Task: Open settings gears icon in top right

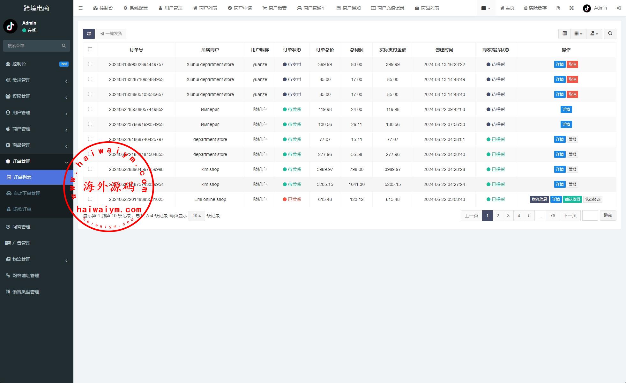Action: point(619,8)
